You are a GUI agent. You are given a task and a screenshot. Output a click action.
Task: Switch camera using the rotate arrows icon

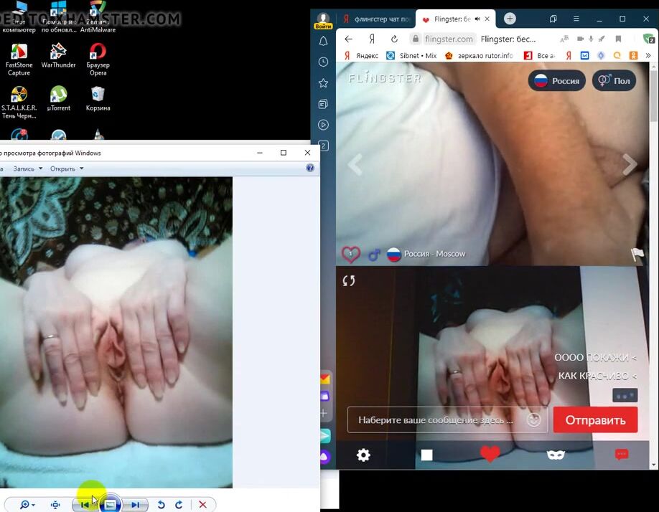tap(349, 280)
